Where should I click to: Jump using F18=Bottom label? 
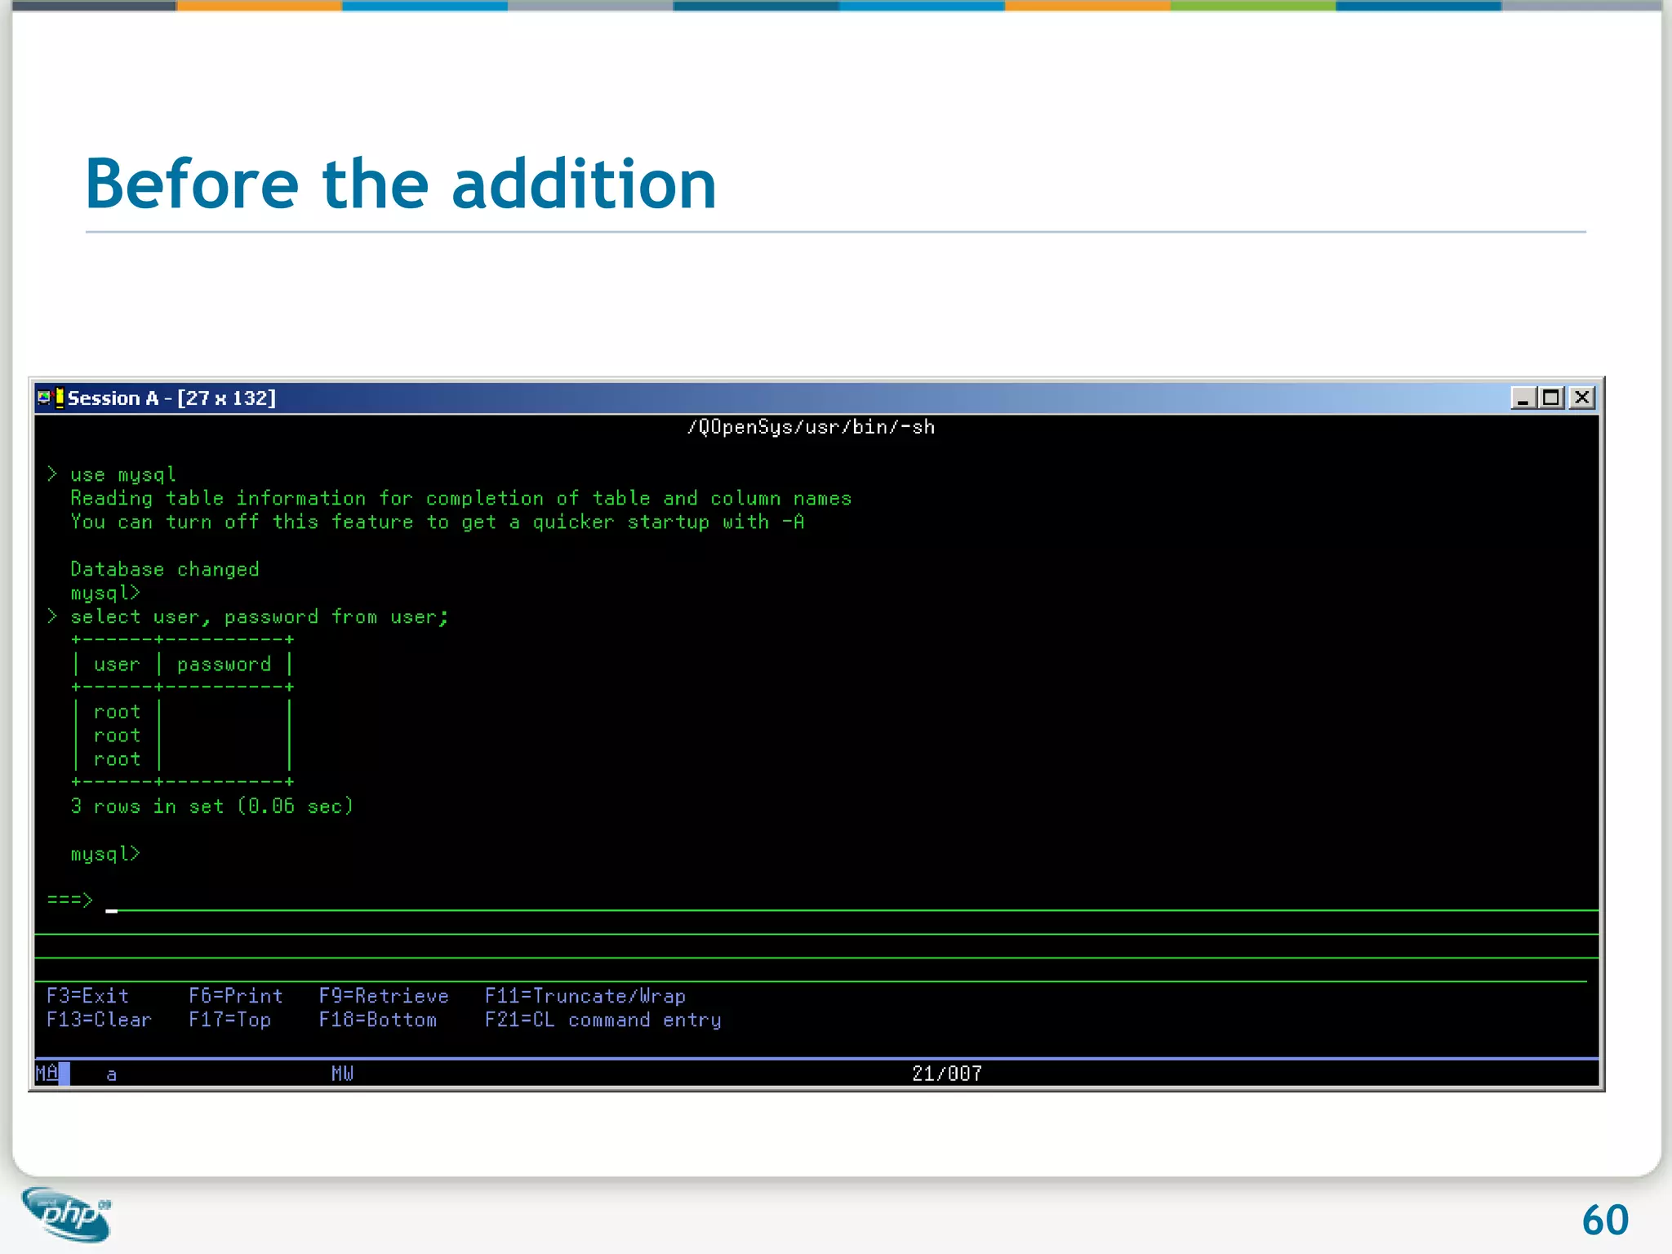(377, 1020)
